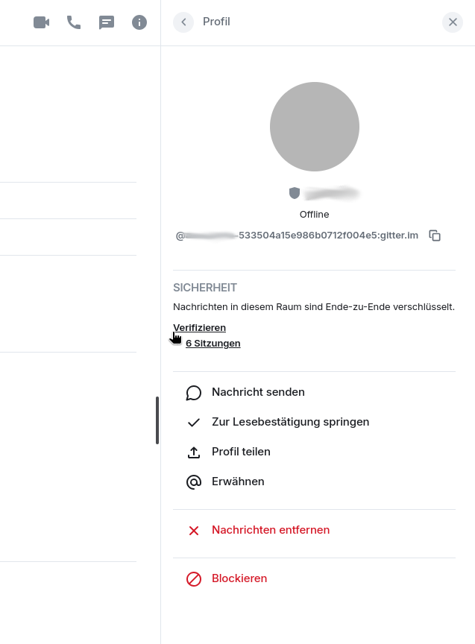Image resolution: width=475 pixels, height=644 pixels.
Task: Expand the 6 Sitzungen list
Action: (213, 344)
